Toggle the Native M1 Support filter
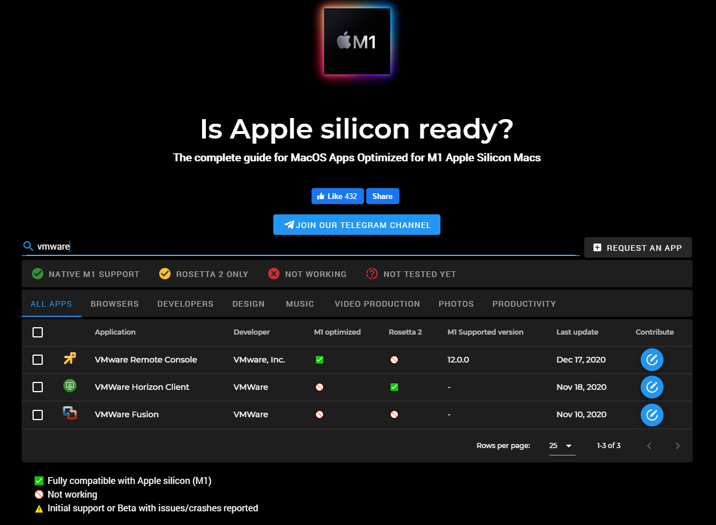 pyautogui.click(x=86, y=274)
